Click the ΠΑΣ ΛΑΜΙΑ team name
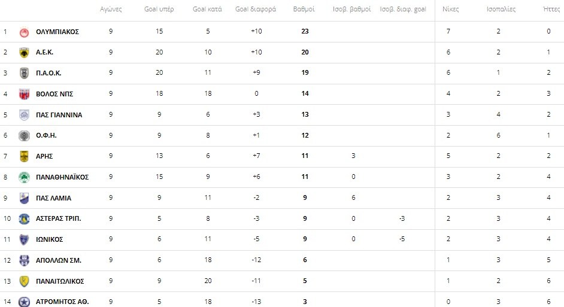 tap(53, 198)
